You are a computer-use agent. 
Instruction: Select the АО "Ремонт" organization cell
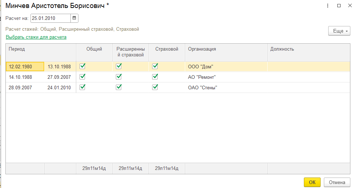(x=226, y=77)
